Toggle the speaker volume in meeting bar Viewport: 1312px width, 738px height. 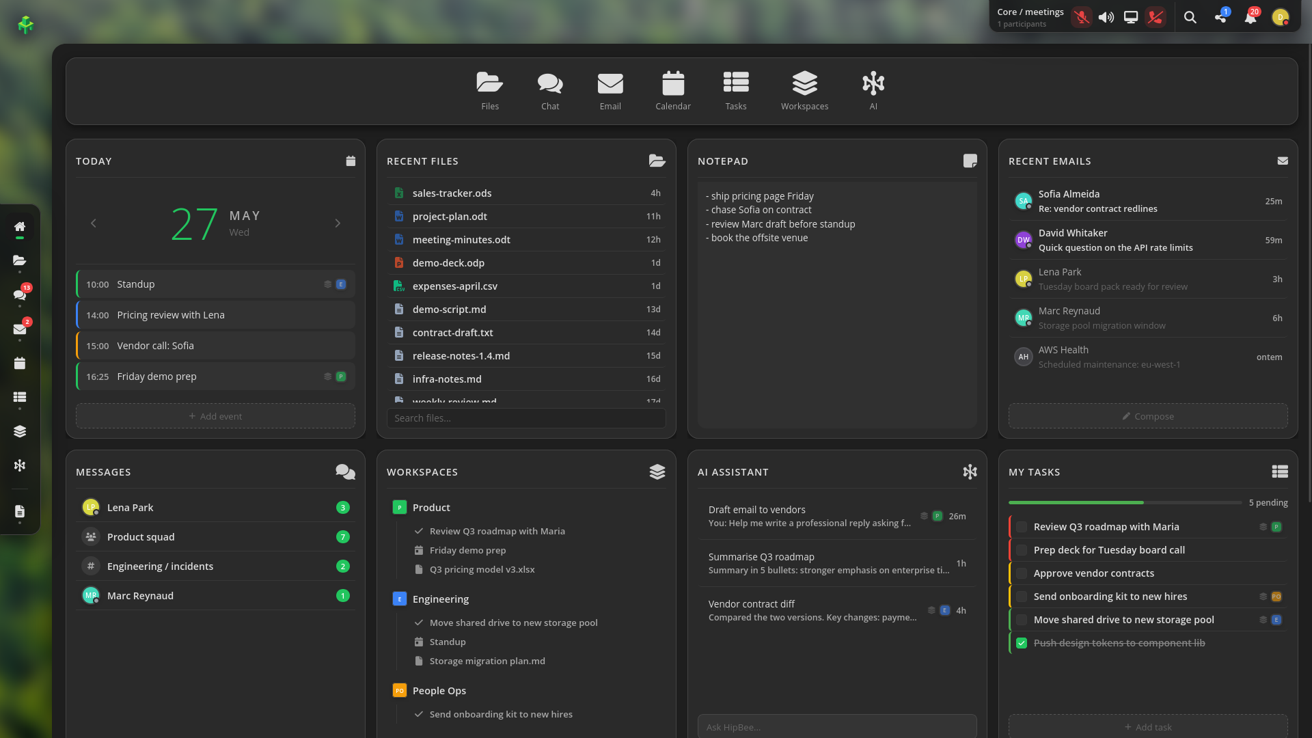(x=1106, y=17)
